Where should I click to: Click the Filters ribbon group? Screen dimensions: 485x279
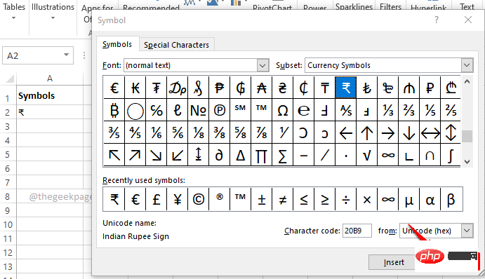point(390,7)
